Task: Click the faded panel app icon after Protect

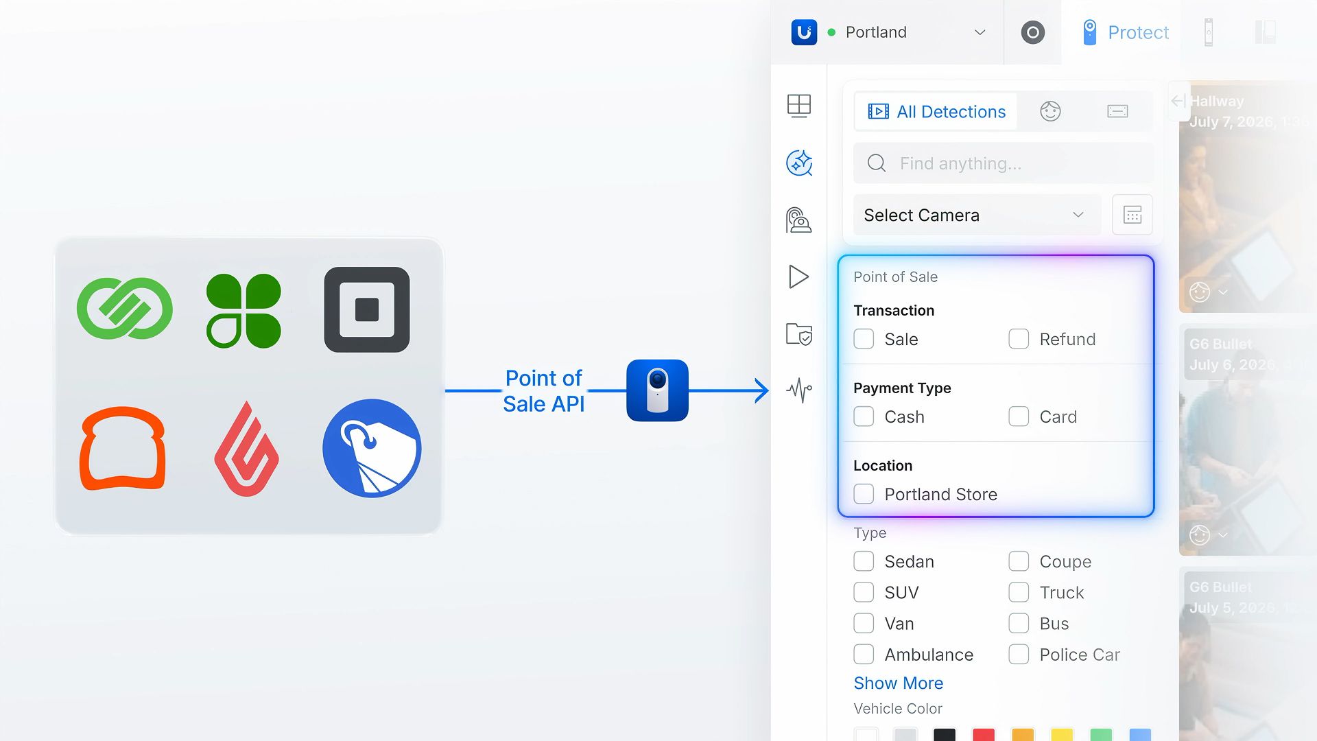Action: coord(1265,32)
